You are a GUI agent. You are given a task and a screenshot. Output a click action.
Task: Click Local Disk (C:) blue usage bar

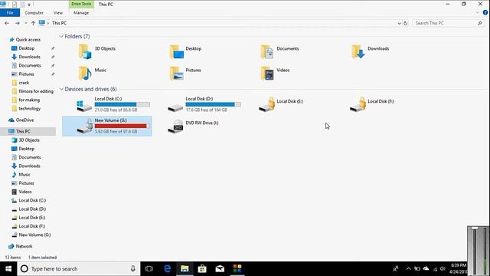(122, 104)
